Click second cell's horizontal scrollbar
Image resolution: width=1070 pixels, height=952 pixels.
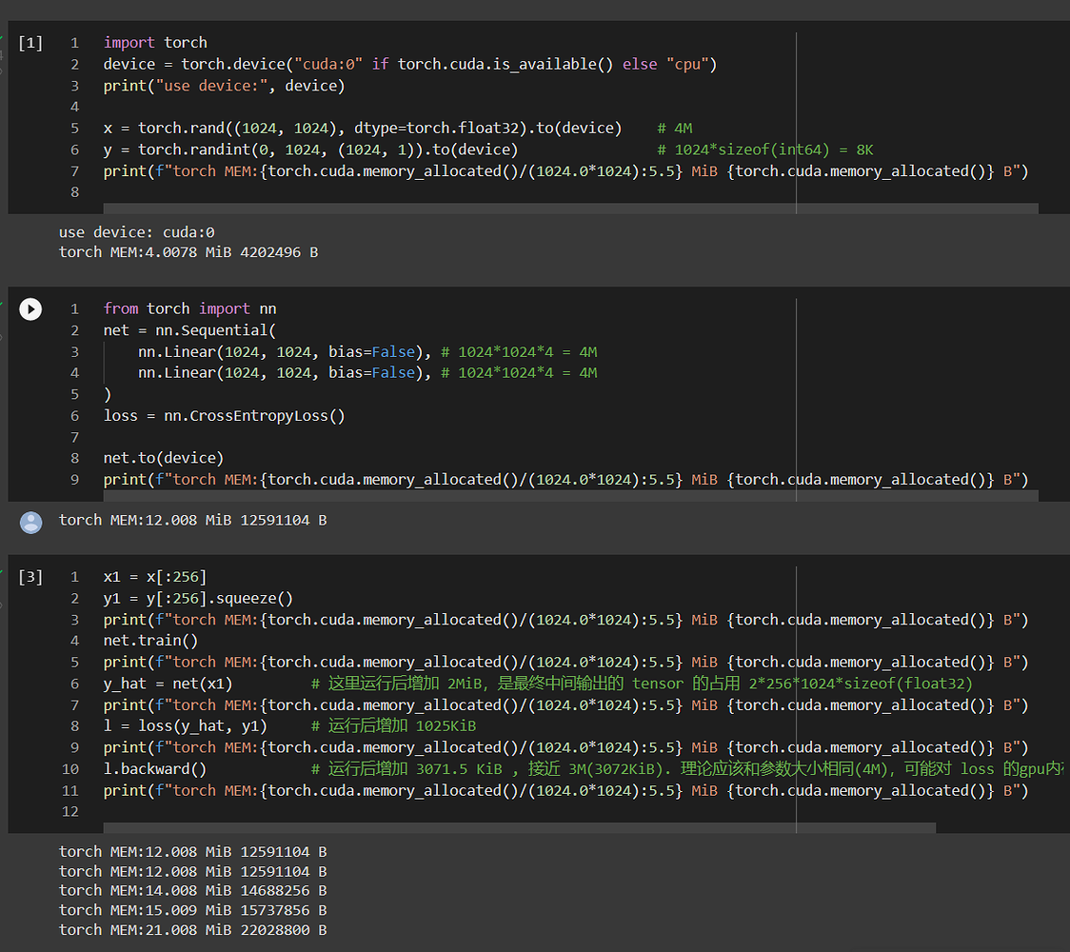coord(569,496)
